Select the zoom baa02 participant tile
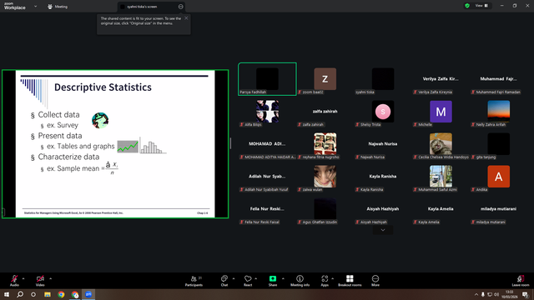Image resolution: width=534 pixels, height=300 pixels. point(325,79)
